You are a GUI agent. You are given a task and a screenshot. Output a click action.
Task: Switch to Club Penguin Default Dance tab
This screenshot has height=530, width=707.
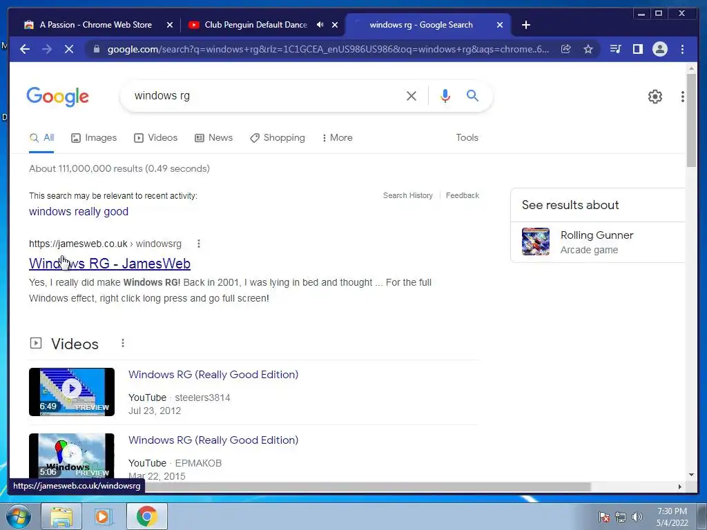(x=255, y=25)
